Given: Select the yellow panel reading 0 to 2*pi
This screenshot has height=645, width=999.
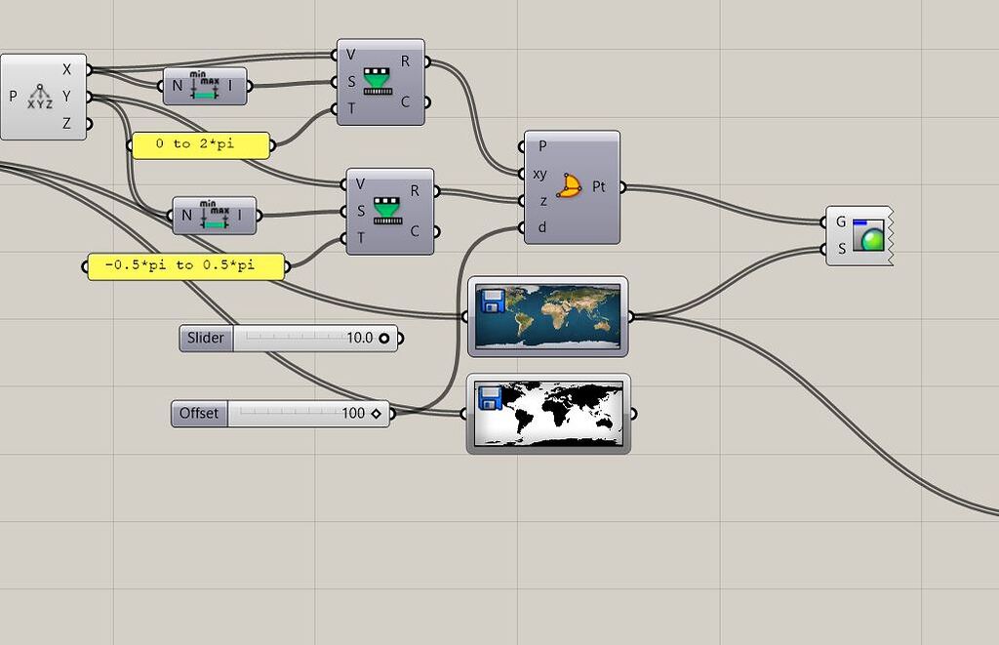Looking at the screenshot, I should [x=200, y=144].
